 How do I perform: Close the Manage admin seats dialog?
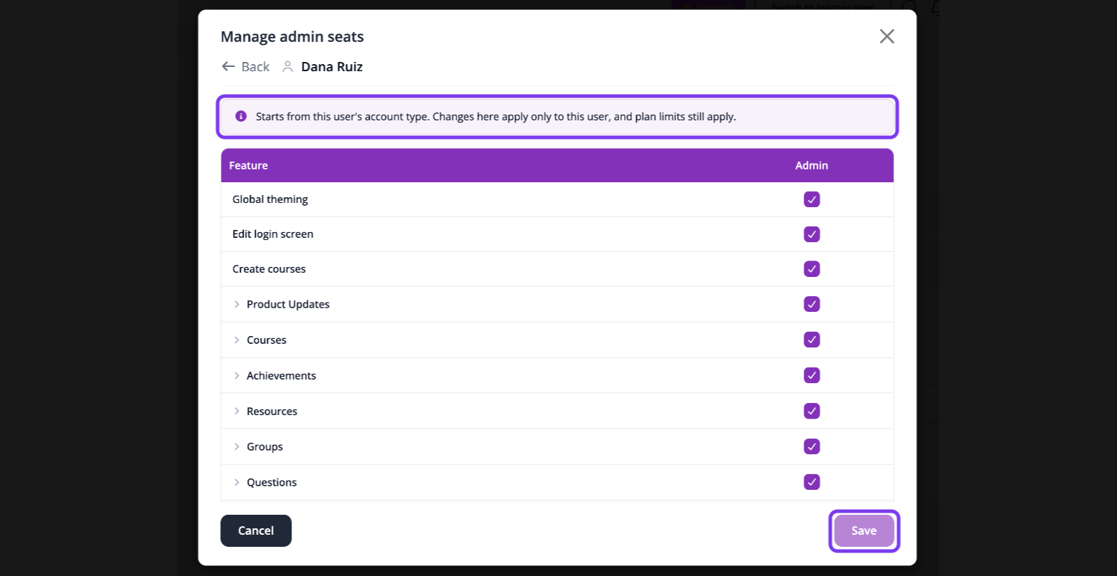coord(886,36)
